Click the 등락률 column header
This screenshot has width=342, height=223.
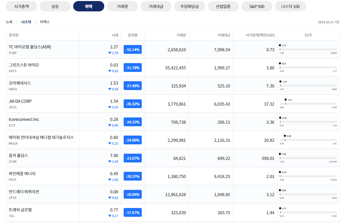(x=133, y=35)
